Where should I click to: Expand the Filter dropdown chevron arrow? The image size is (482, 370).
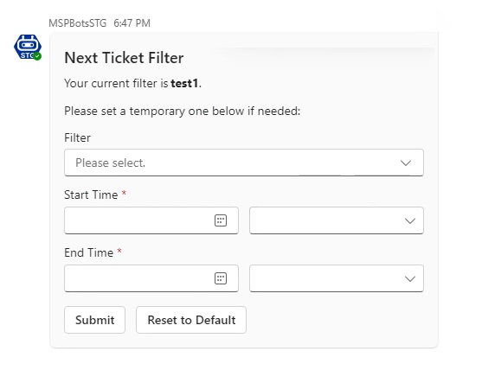(406, 163)
